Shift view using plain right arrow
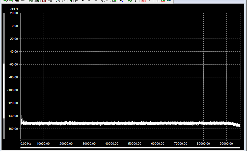The height and width of the screenshot is (151, 247). pos(89,1)
